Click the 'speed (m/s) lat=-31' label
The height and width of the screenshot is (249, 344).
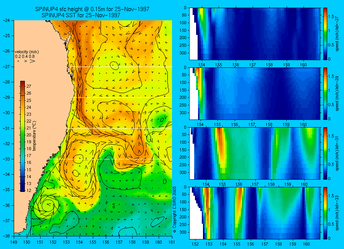point(338,153)
